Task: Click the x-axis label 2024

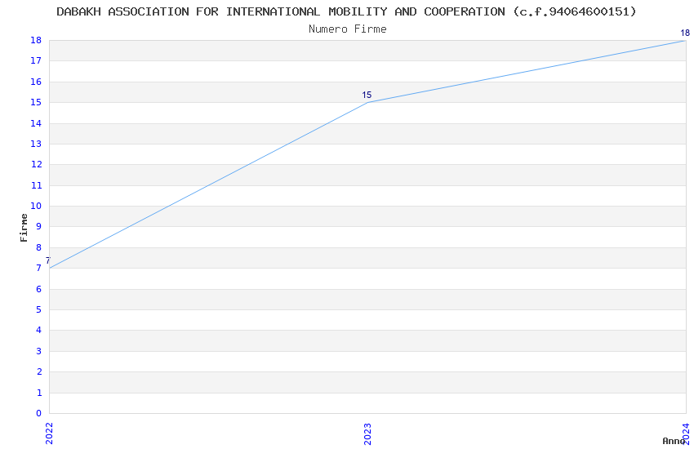Action: 686,433
